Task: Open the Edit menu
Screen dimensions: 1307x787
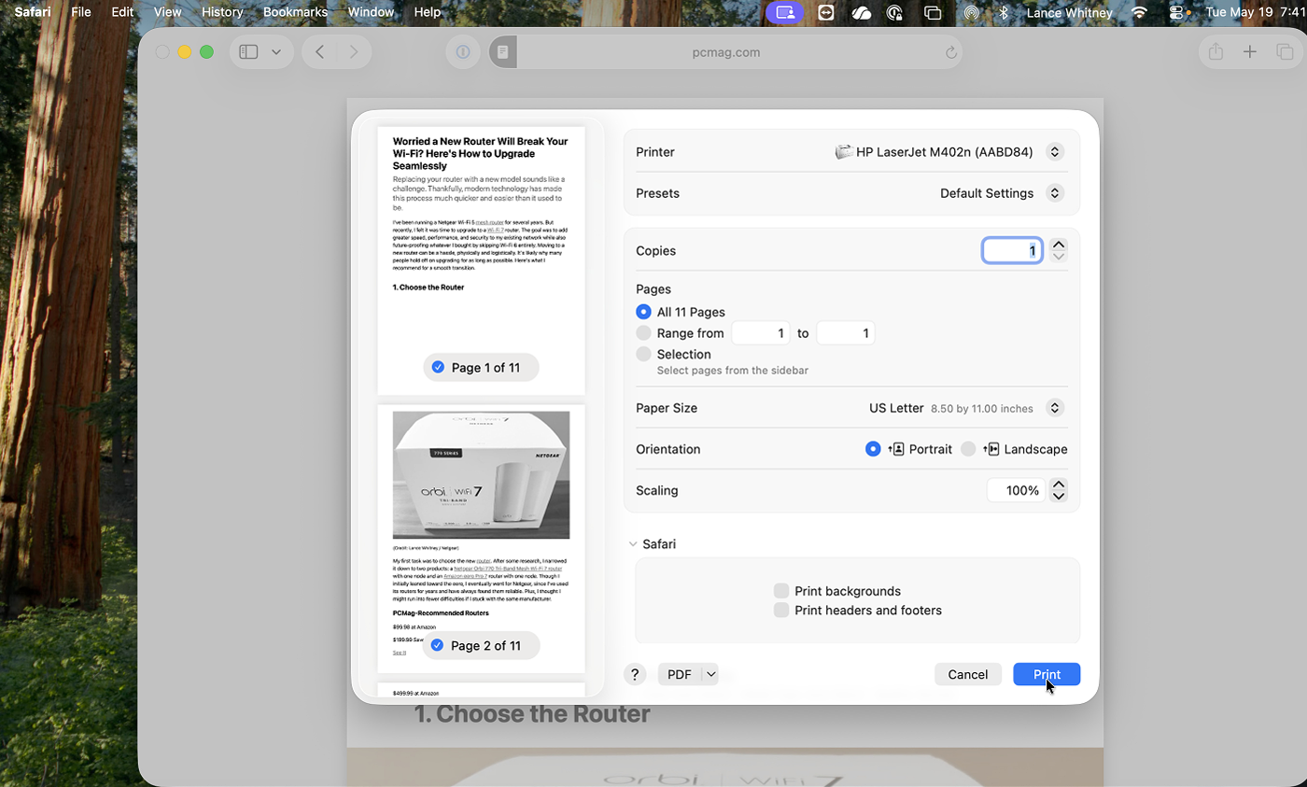Action: (121, 12)
